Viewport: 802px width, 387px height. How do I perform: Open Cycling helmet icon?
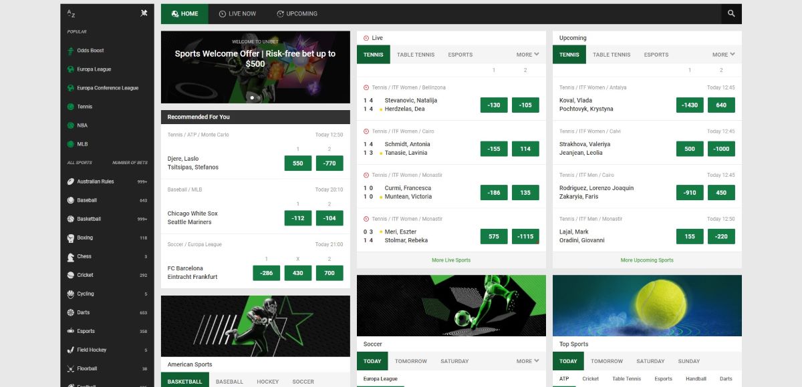point(71,294)
